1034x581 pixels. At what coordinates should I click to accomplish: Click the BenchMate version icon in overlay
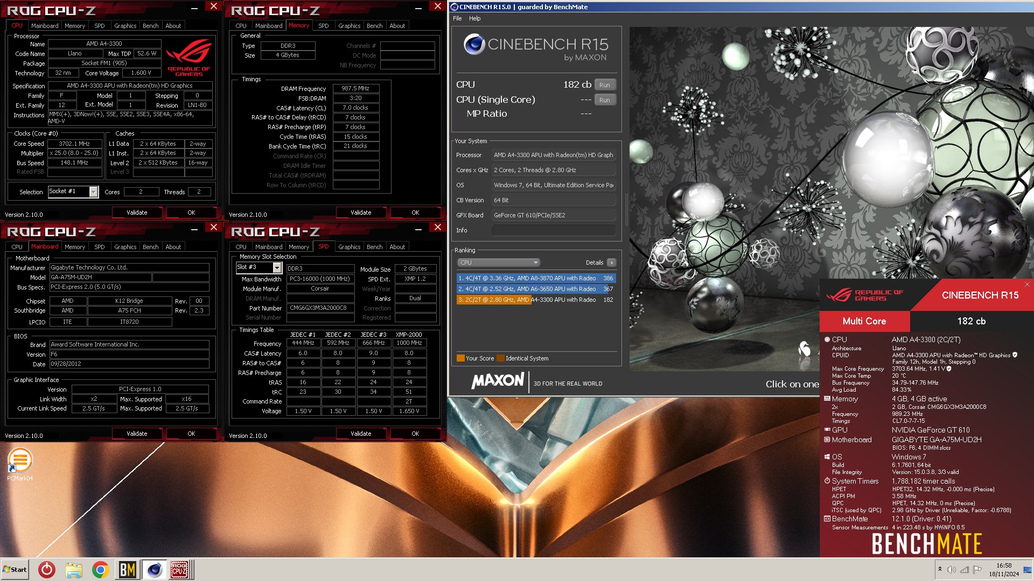tap(827, 519)
